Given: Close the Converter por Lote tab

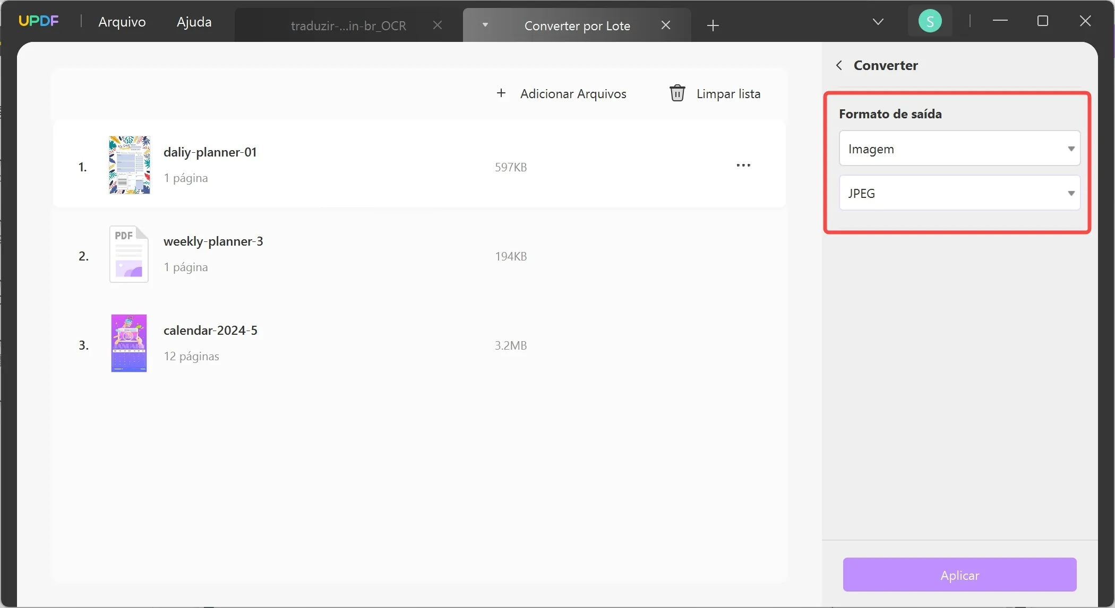Looking at the screenshot, I should point(666,25).
